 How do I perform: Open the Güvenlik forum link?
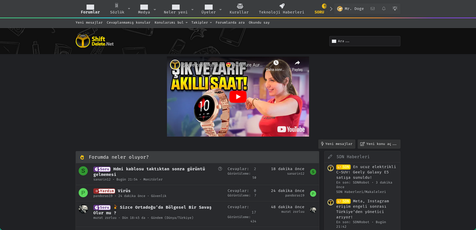[159, 196]
